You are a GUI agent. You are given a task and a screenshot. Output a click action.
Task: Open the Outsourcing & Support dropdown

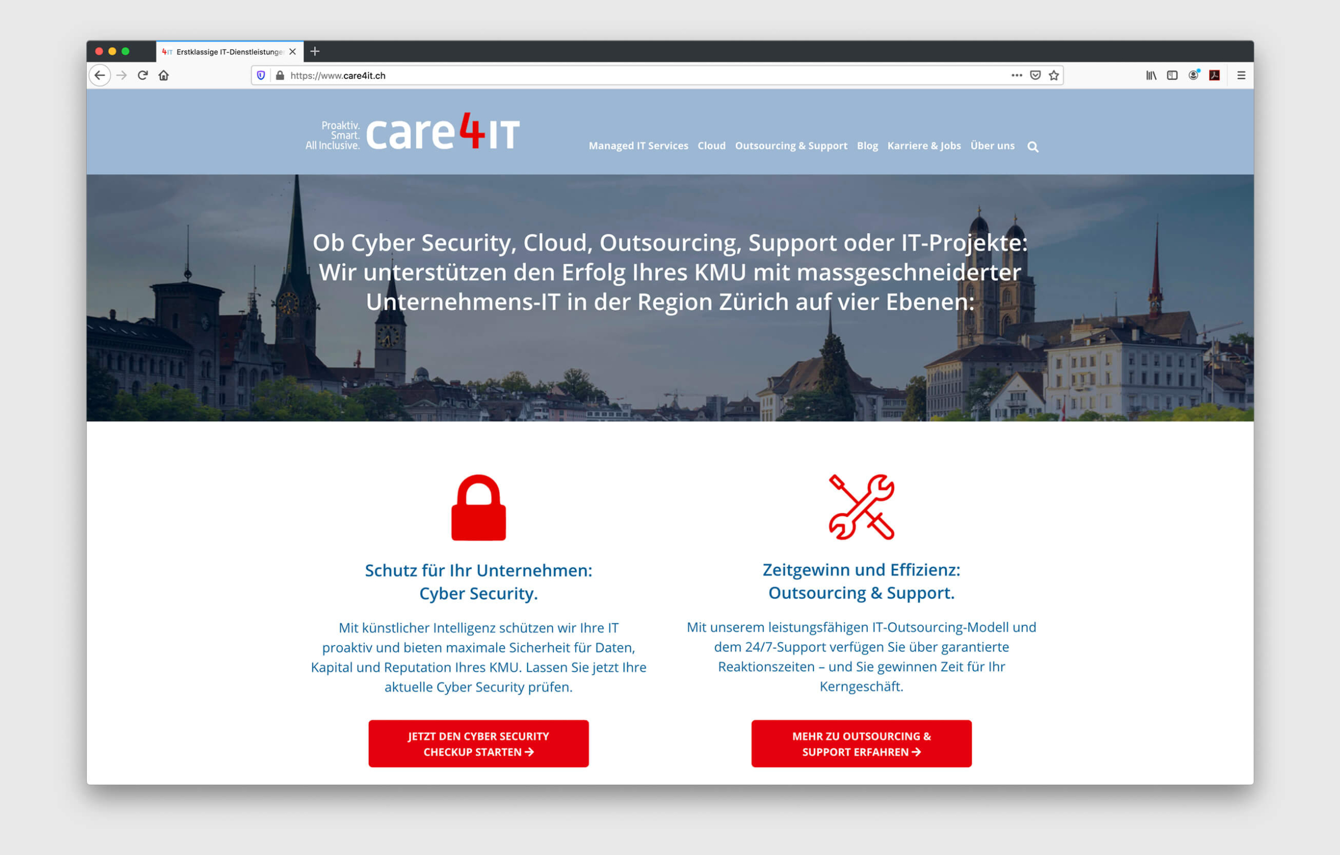click(x=789, y=145)
